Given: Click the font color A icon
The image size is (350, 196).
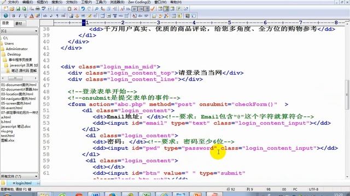Looking at the screenshot, I should pyautogui.click(x=32, y=16).
